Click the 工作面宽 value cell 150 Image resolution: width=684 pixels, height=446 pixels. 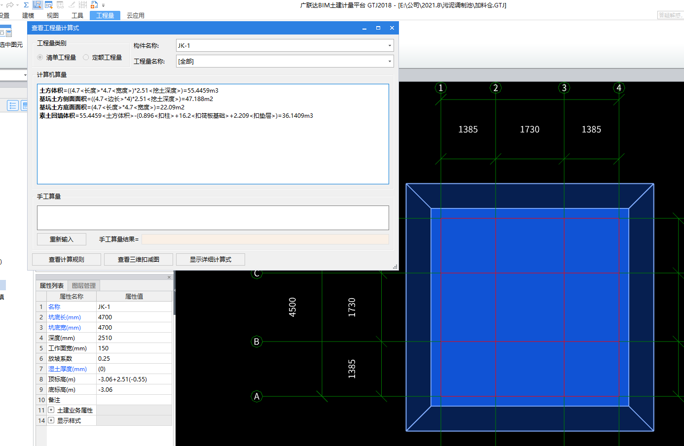[x=134, y=348]
